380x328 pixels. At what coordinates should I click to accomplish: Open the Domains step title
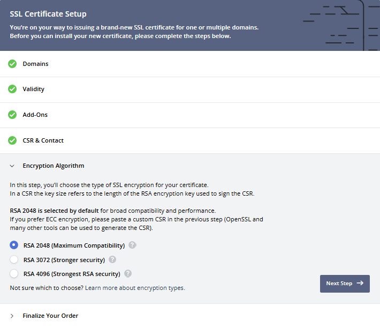[35, 64]
